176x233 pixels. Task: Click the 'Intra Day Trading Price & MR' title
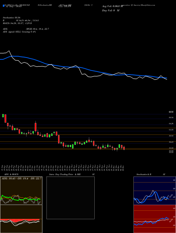65,174
